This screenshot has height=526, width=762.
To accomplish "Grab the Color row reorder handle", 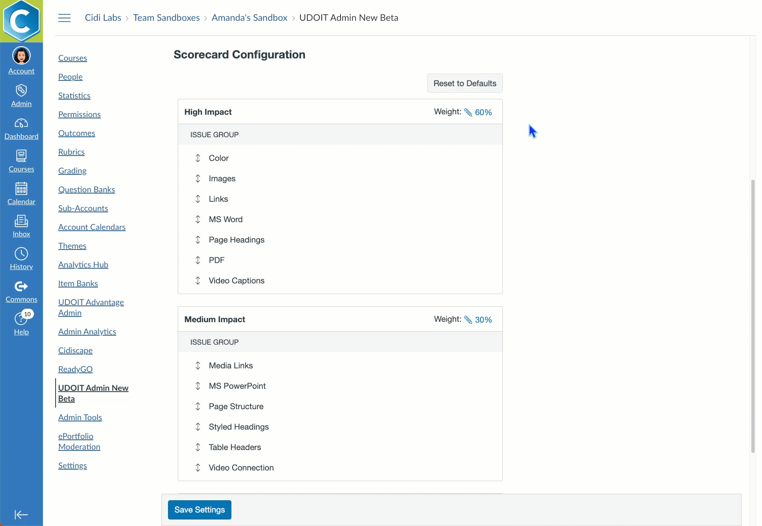I will [x=198, y=158].
